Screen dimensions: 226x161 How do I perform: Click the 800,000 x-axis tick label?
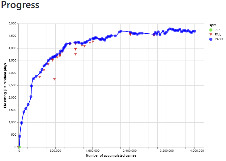pos(55,151)
